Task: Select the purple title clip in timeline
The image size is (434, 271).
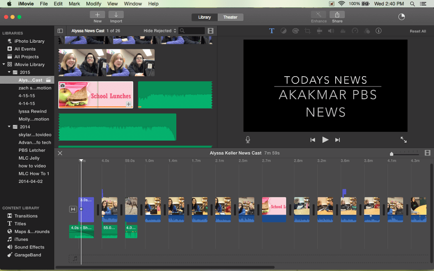Action: [86, 209]
